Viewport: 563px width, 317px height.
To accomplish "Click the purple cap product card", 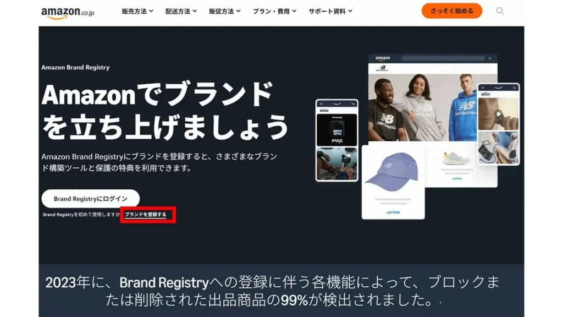I will coord(393,182).
